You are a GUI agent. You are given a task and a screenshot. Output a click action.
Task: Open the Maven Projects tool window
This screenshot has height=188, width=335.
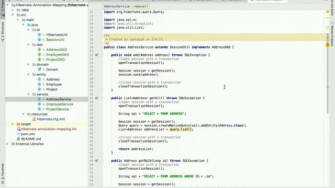click(x=332, y=34)
